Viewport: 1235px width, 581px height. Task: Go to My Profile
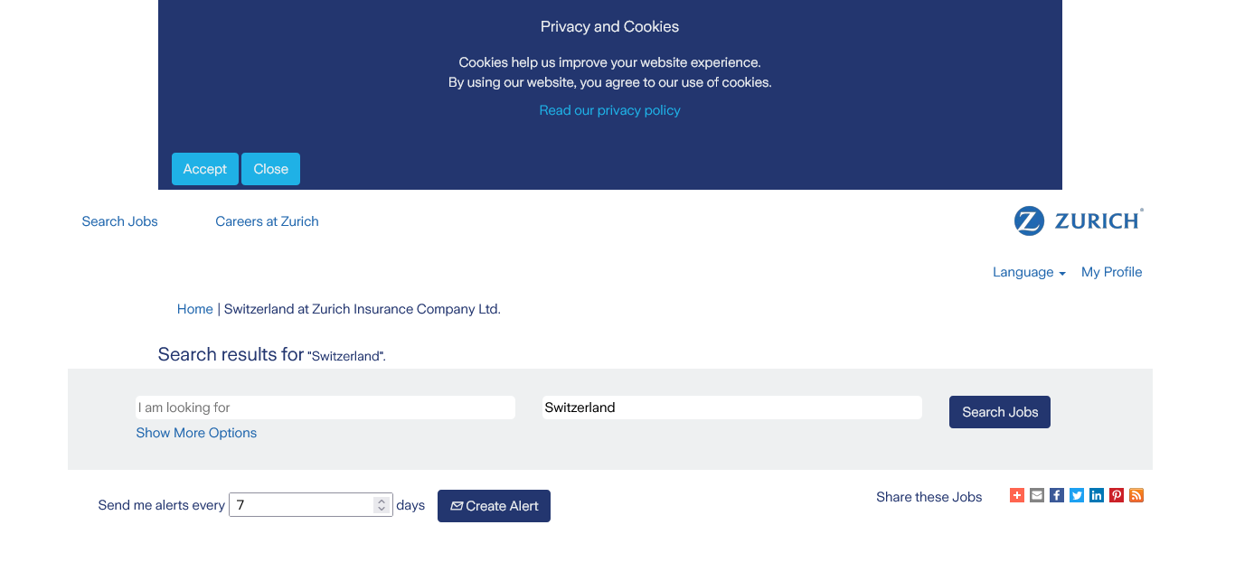1111,272
